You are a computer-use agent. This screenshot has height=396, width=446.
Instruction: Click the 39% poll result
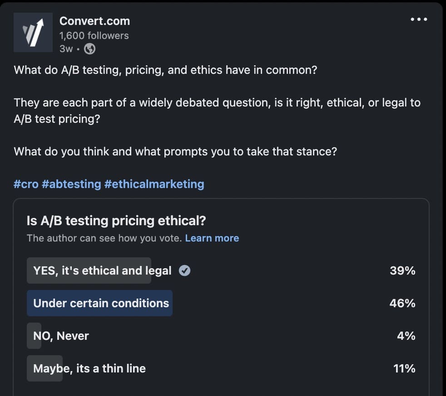click(x=402, y=270)
